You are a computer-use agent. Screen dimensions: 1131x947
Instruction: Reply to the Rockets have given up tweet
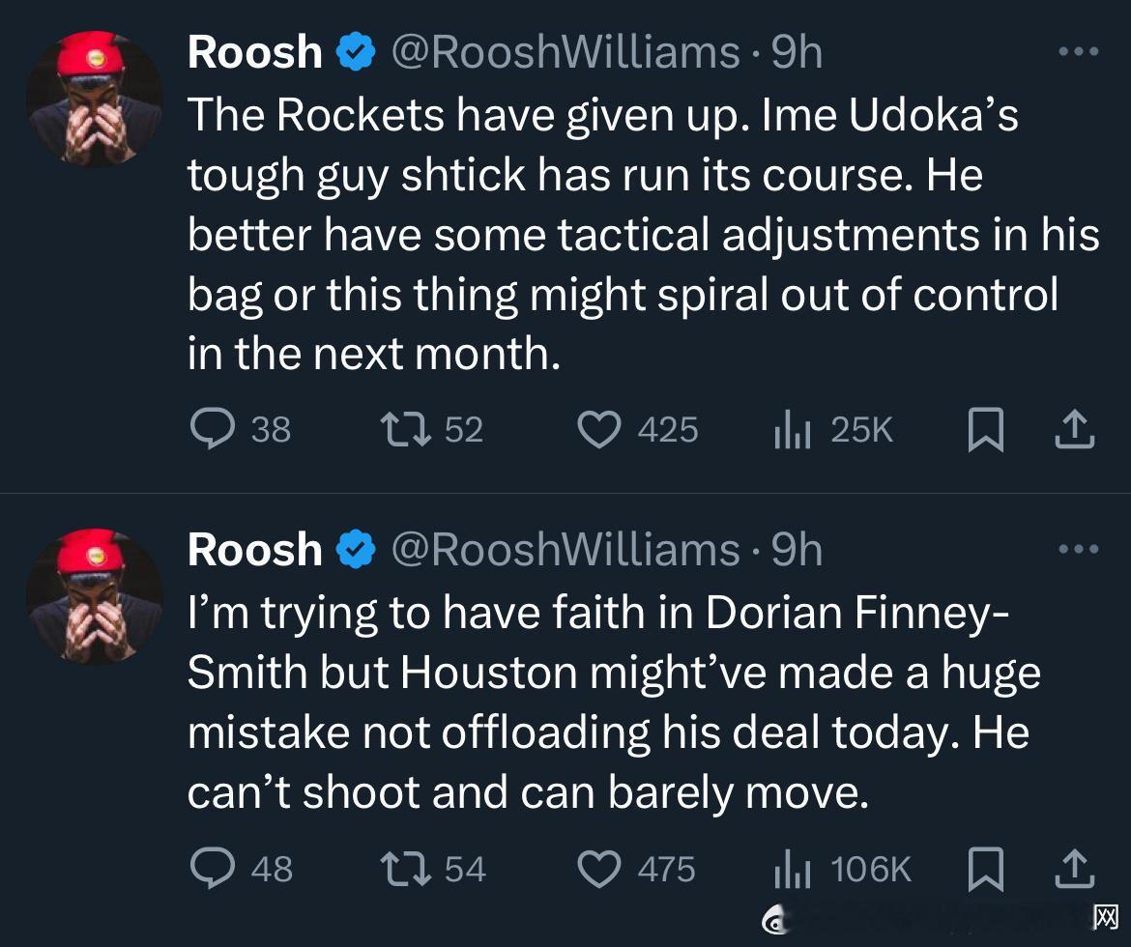tap(213, 429)
